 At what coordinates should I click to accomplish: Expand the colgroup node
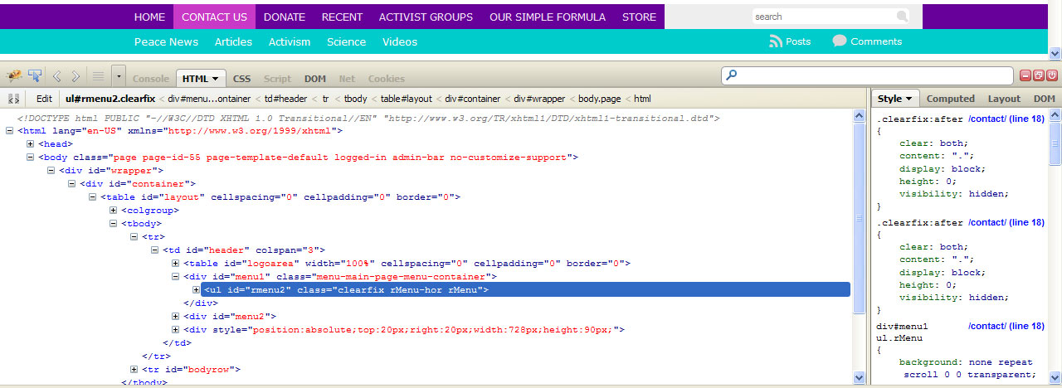point(114,211)
